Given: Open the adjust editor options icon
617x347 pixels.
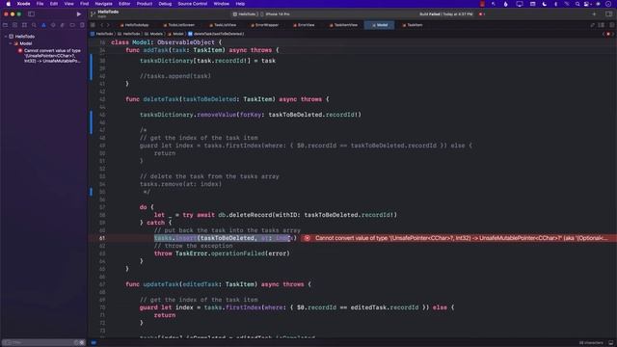Looking at the screenshot, I should pyautogui.click(x=602, y=25).
